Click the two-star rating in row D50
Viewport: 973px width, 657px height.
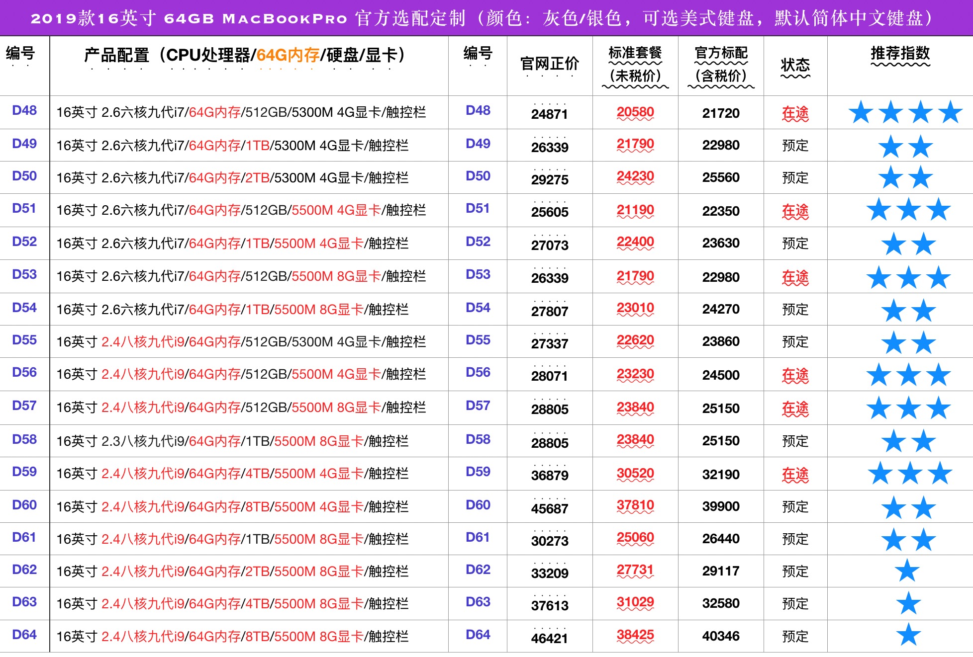905,177
